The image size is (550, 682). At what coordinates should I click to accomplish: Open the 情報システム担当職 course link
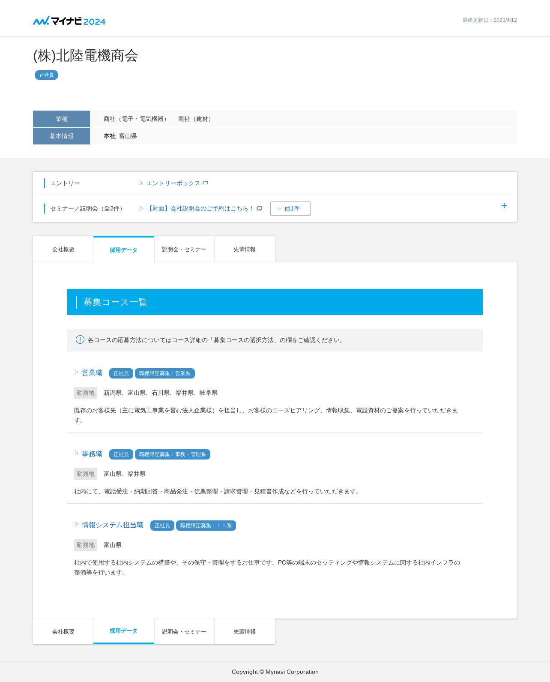click(x=113, y=525)
